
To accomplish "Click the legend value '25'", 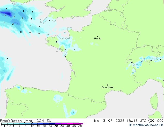I will click(x=50, y=126).
